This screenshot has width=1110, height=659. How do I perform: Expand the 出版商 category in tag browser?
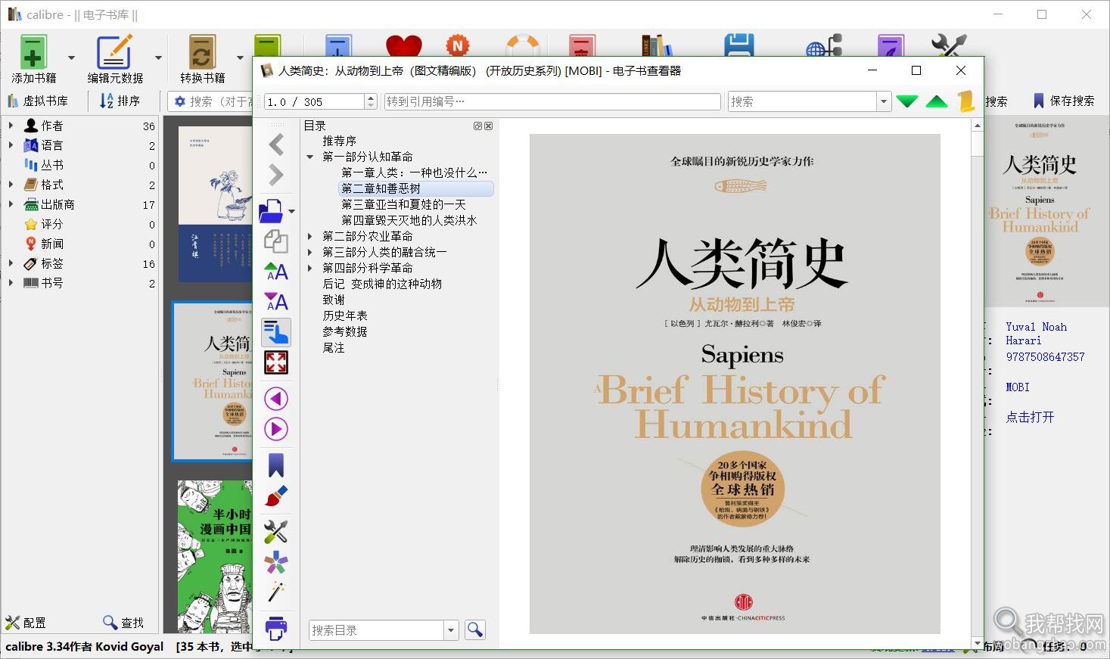coord(11,204)
